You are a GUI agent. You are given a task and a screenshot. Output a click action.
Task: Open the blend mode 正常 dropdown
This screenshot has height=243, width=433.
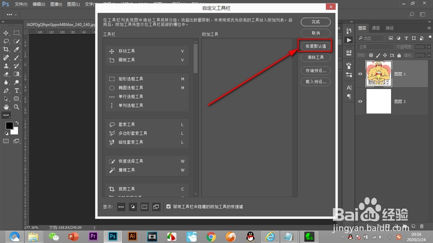click(375, 47)
